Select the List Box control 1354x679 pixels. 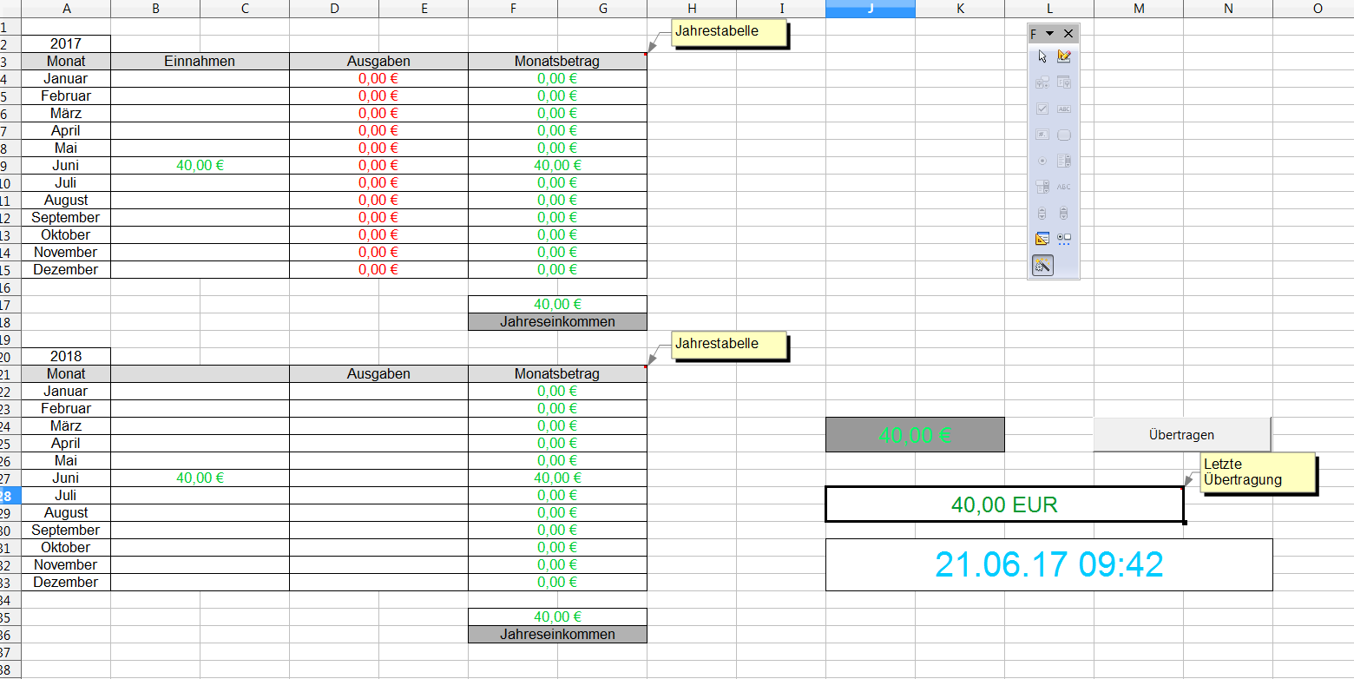1064,161
